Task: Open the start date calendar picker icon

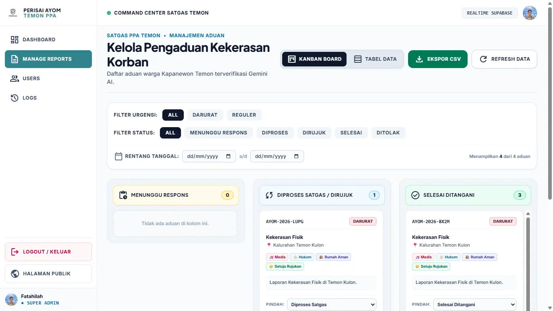Action: click(x=228, y=156)
